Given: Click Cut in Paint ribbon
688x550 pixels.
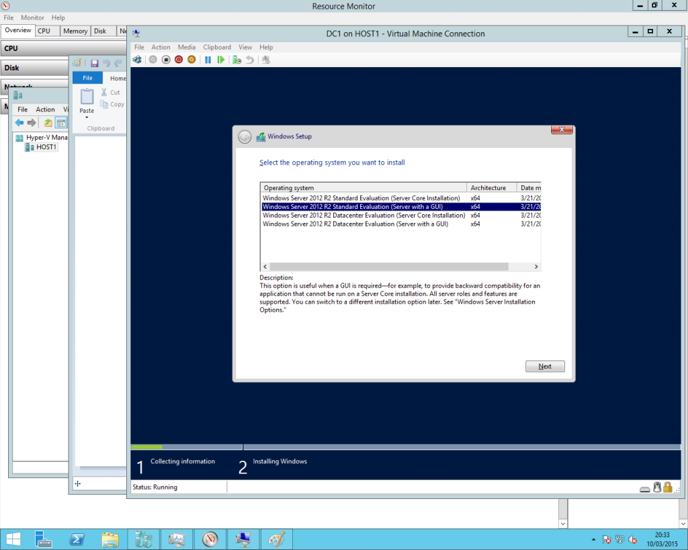Looking at the screenshot, I should (x=110, y=92).
